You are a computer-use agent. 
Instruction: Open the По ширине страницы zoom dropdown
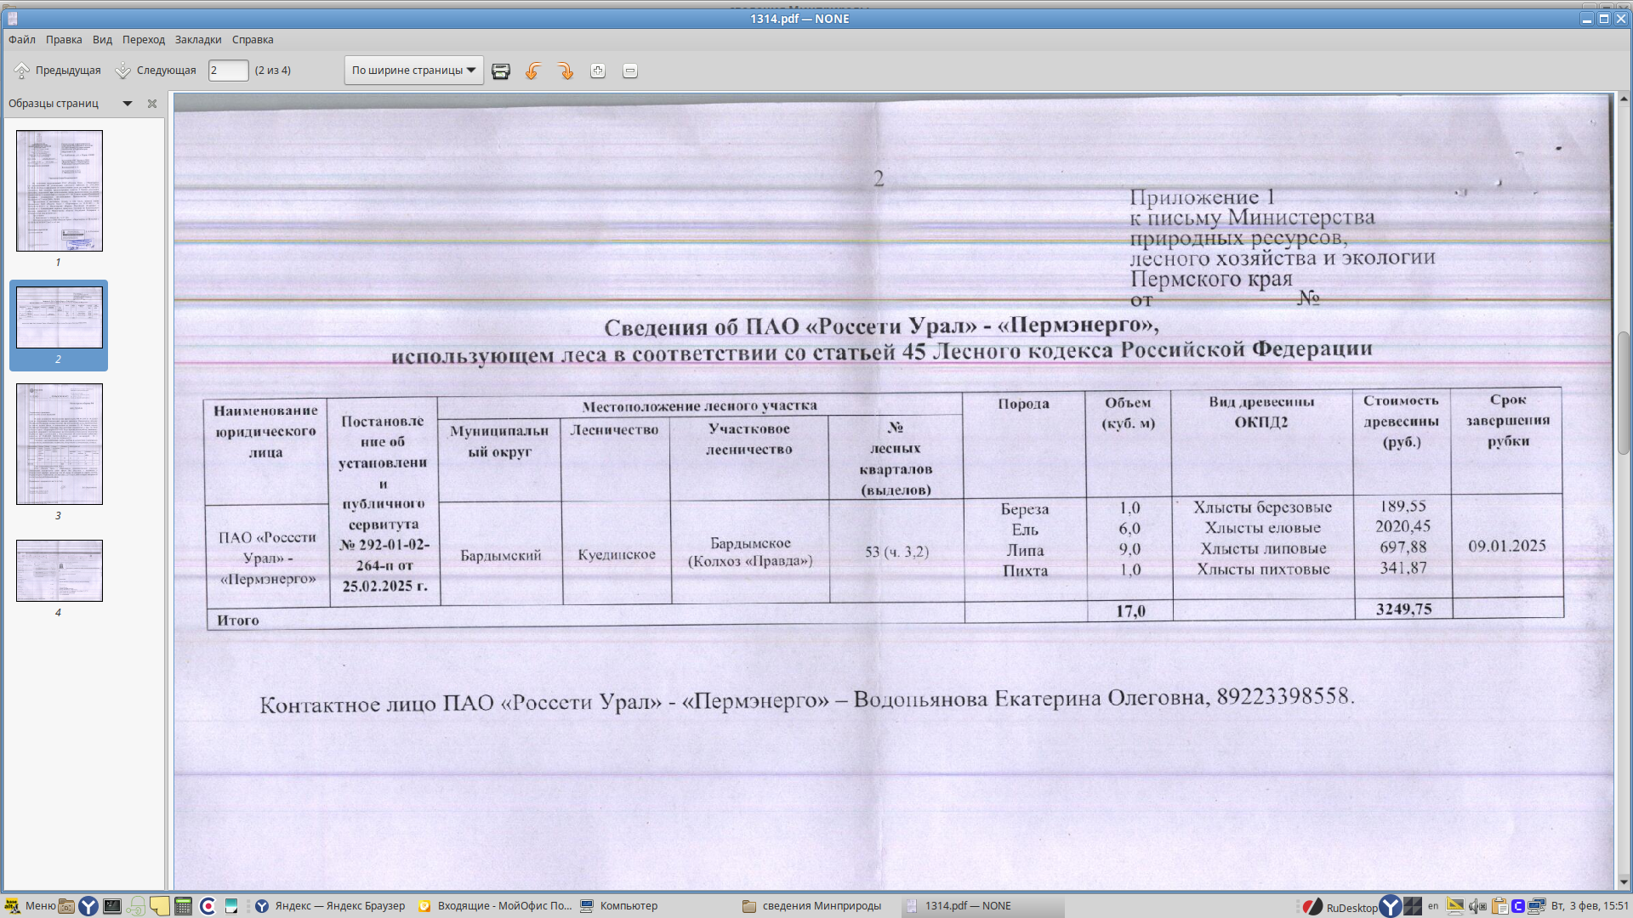click(x=414, y=71)
